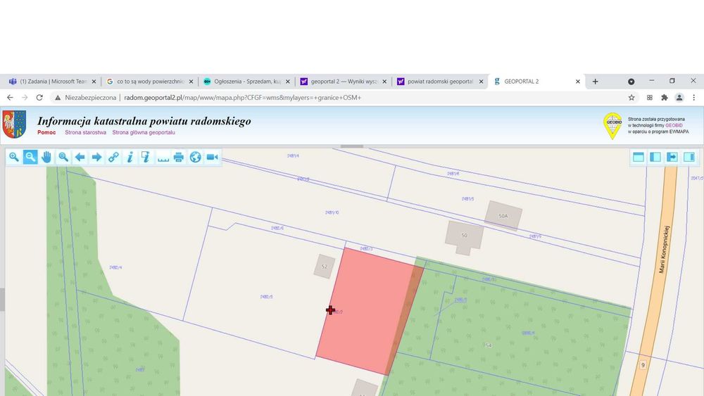Viewport: 704px width, 396px height.
Task: Bookmark this page with the star
Action: click(x=631, y=97)
